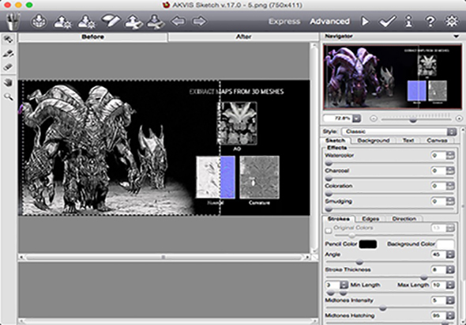Screen dimensions: 466x325
Task: Click the horizontal image scrollbar
Action: coord(163,257)
